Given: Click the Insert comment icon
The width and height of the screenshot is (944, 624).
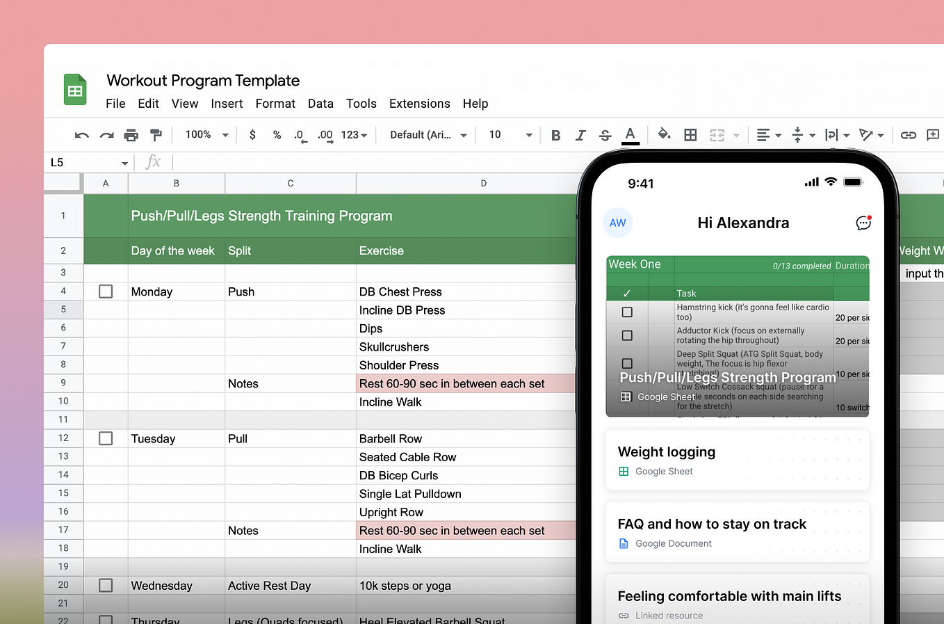Looking at the screenshot, I should [933, 135].
